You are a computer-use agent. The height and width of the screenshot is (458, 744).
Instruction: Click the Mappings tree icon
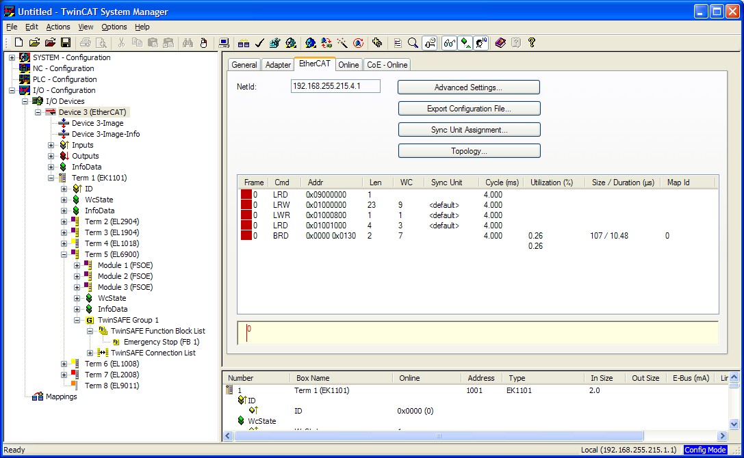point(38,396)
